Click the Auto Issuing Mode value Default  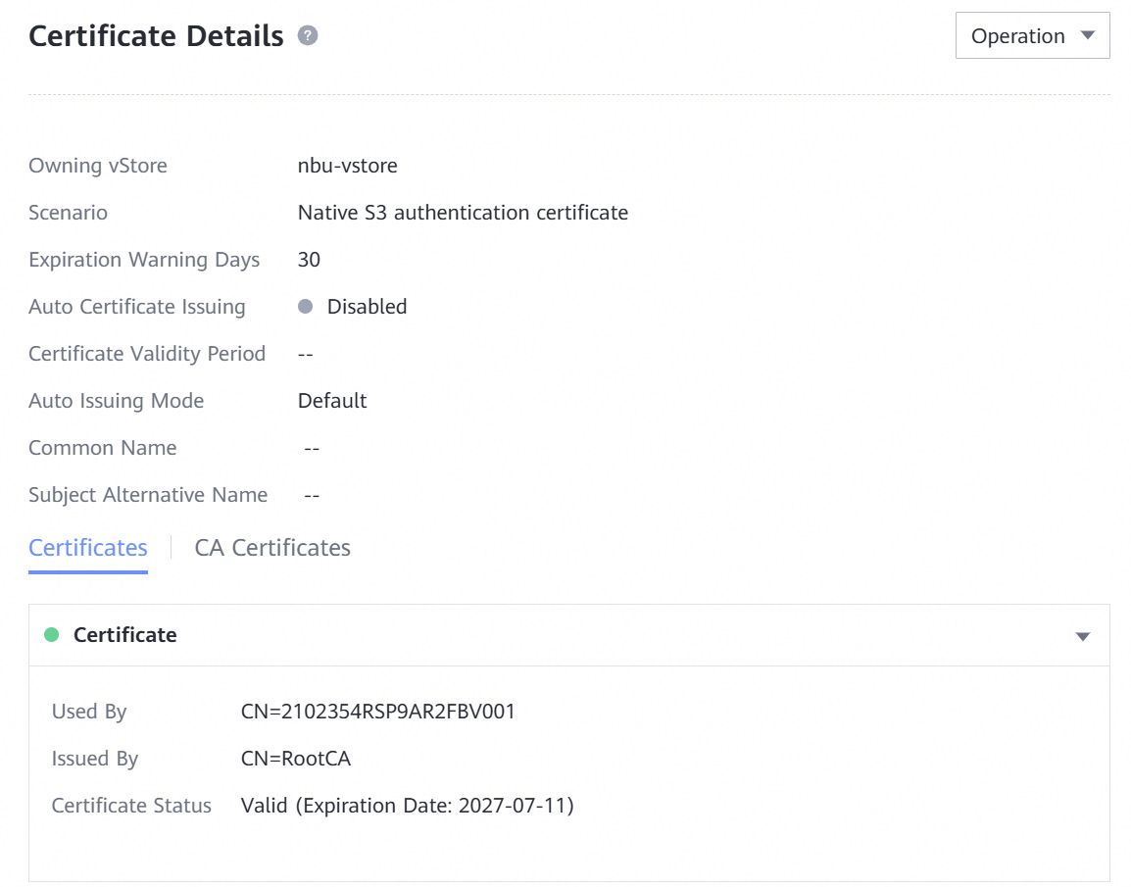pyautogui.click(x=332, y=401)
